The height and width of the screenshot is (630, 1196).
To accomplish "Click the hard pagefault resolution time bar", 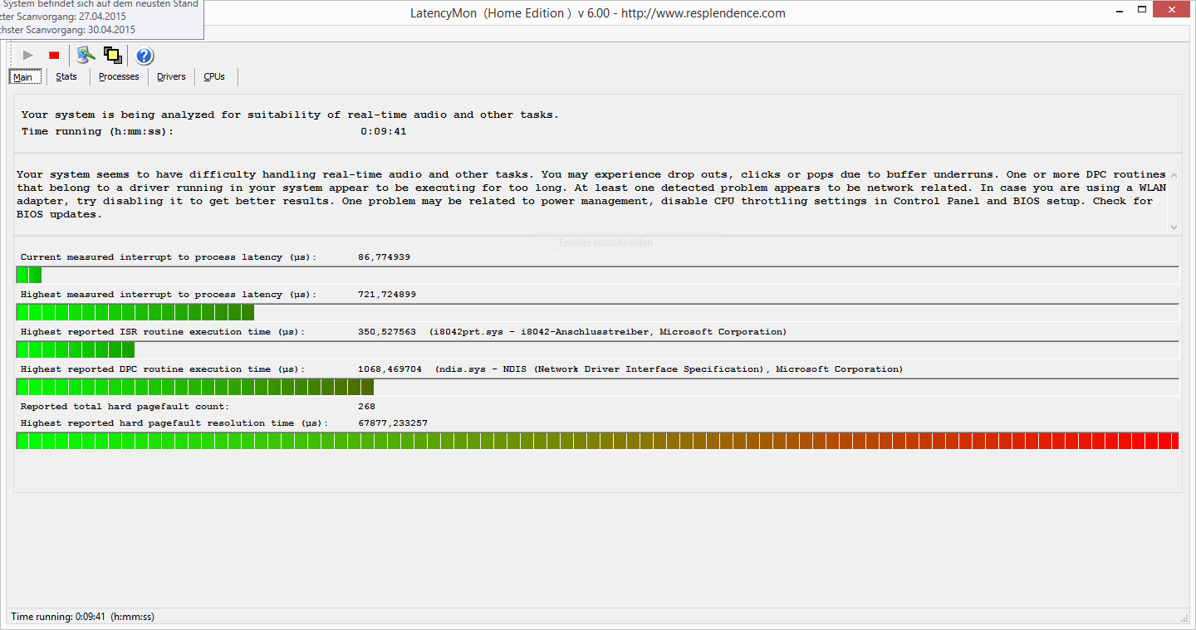I will pyautogui.click(x=597, y=441).
